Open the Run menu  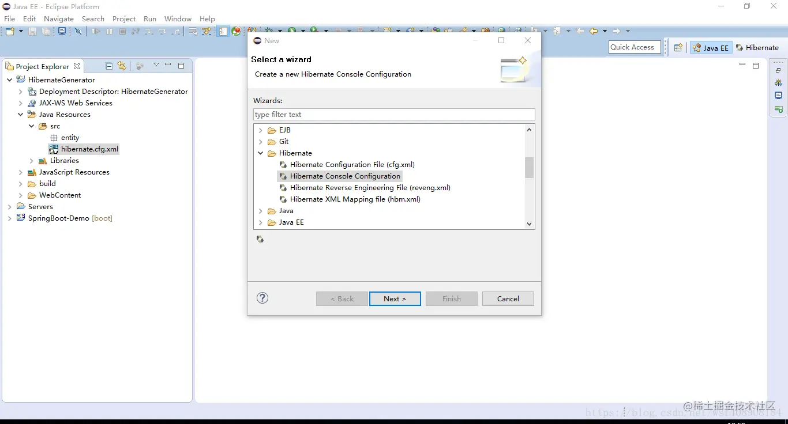[x=150, y=18]
